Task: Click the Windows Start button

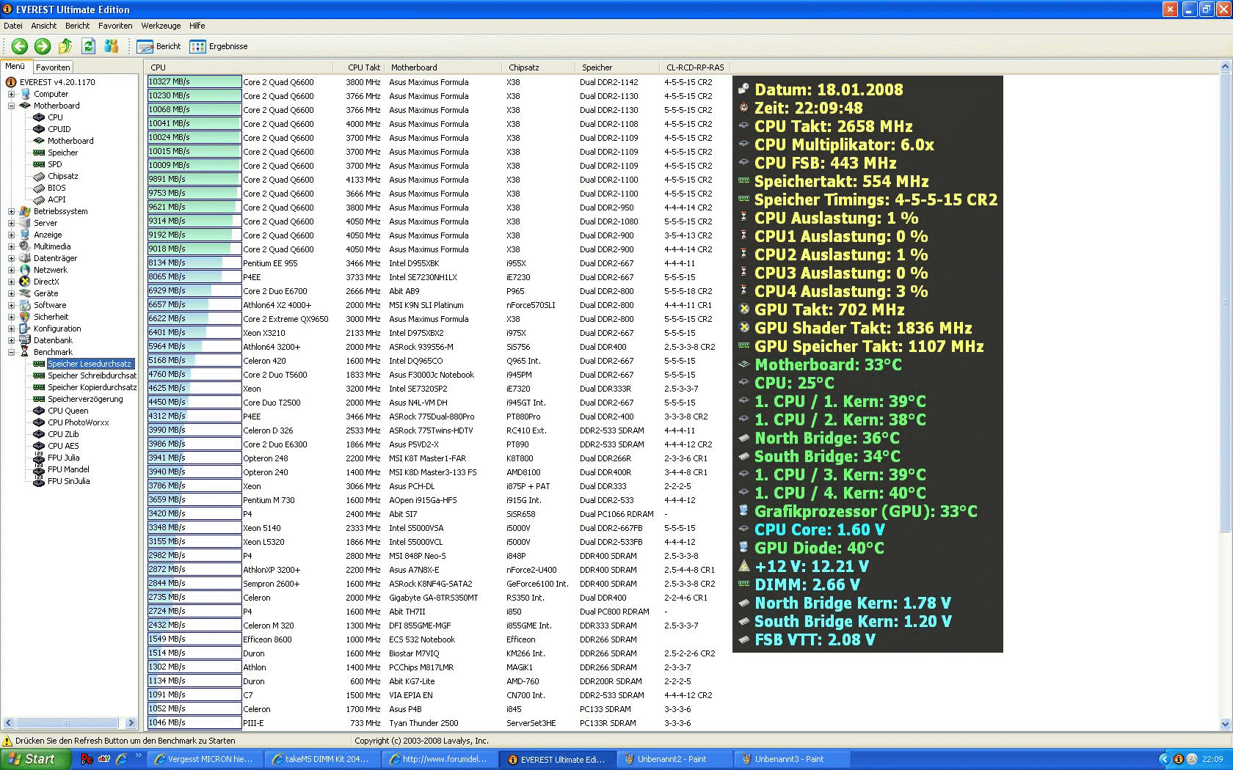Action: 35,759
